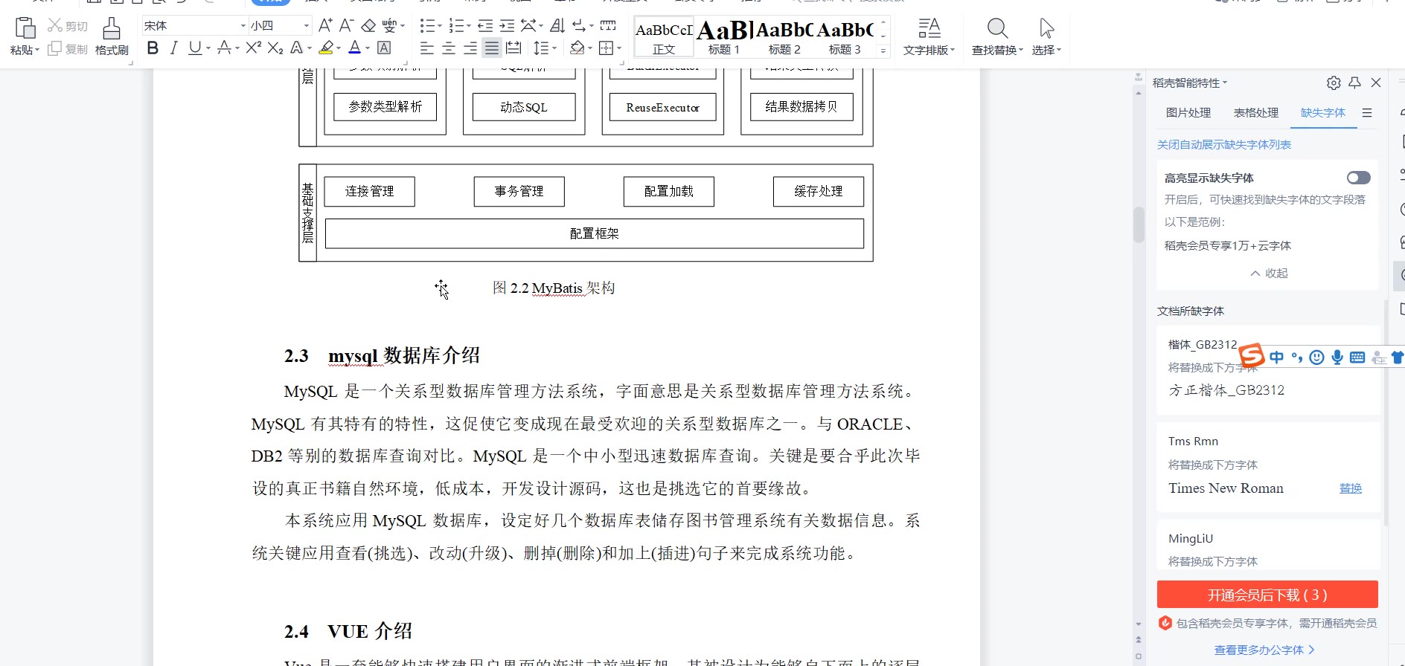Apply the 标题 1 style
The image size is (1405, 666).
(724, 36)
